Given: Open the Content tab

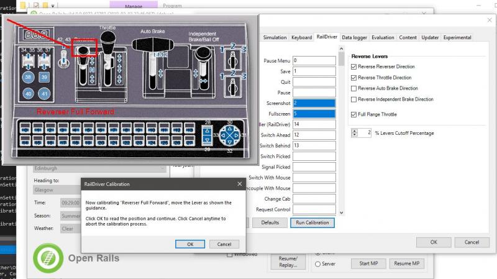Looking at the screenshot, I should tap(408, 37).
